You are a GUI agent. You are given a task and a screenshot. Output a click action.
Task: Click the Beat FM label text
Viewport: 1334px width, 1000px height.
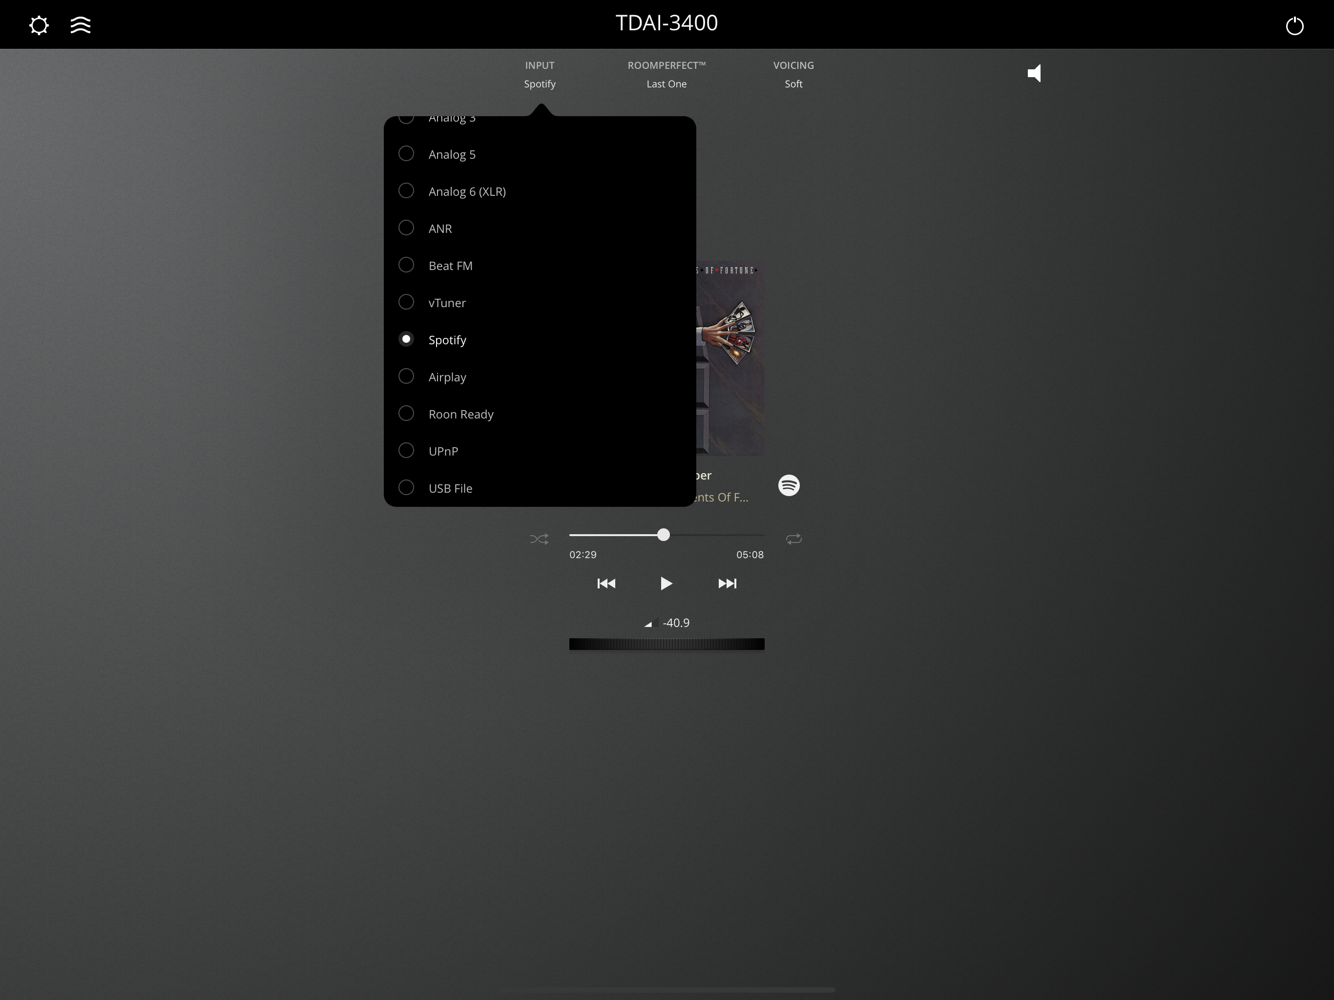tap(451, 266)
